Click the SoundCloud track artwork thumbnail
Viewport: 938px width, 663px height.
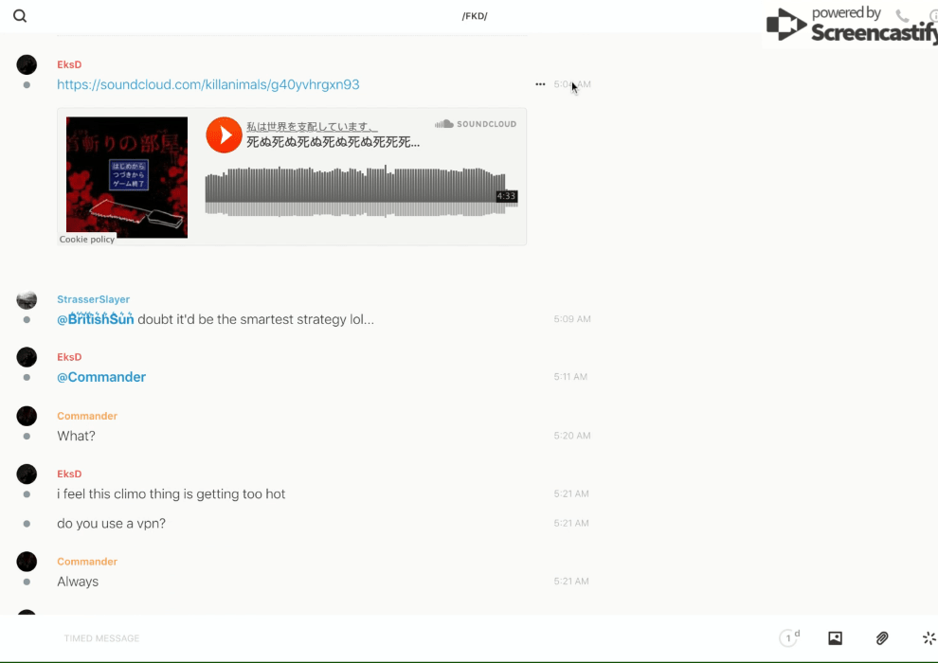[127, 177]
